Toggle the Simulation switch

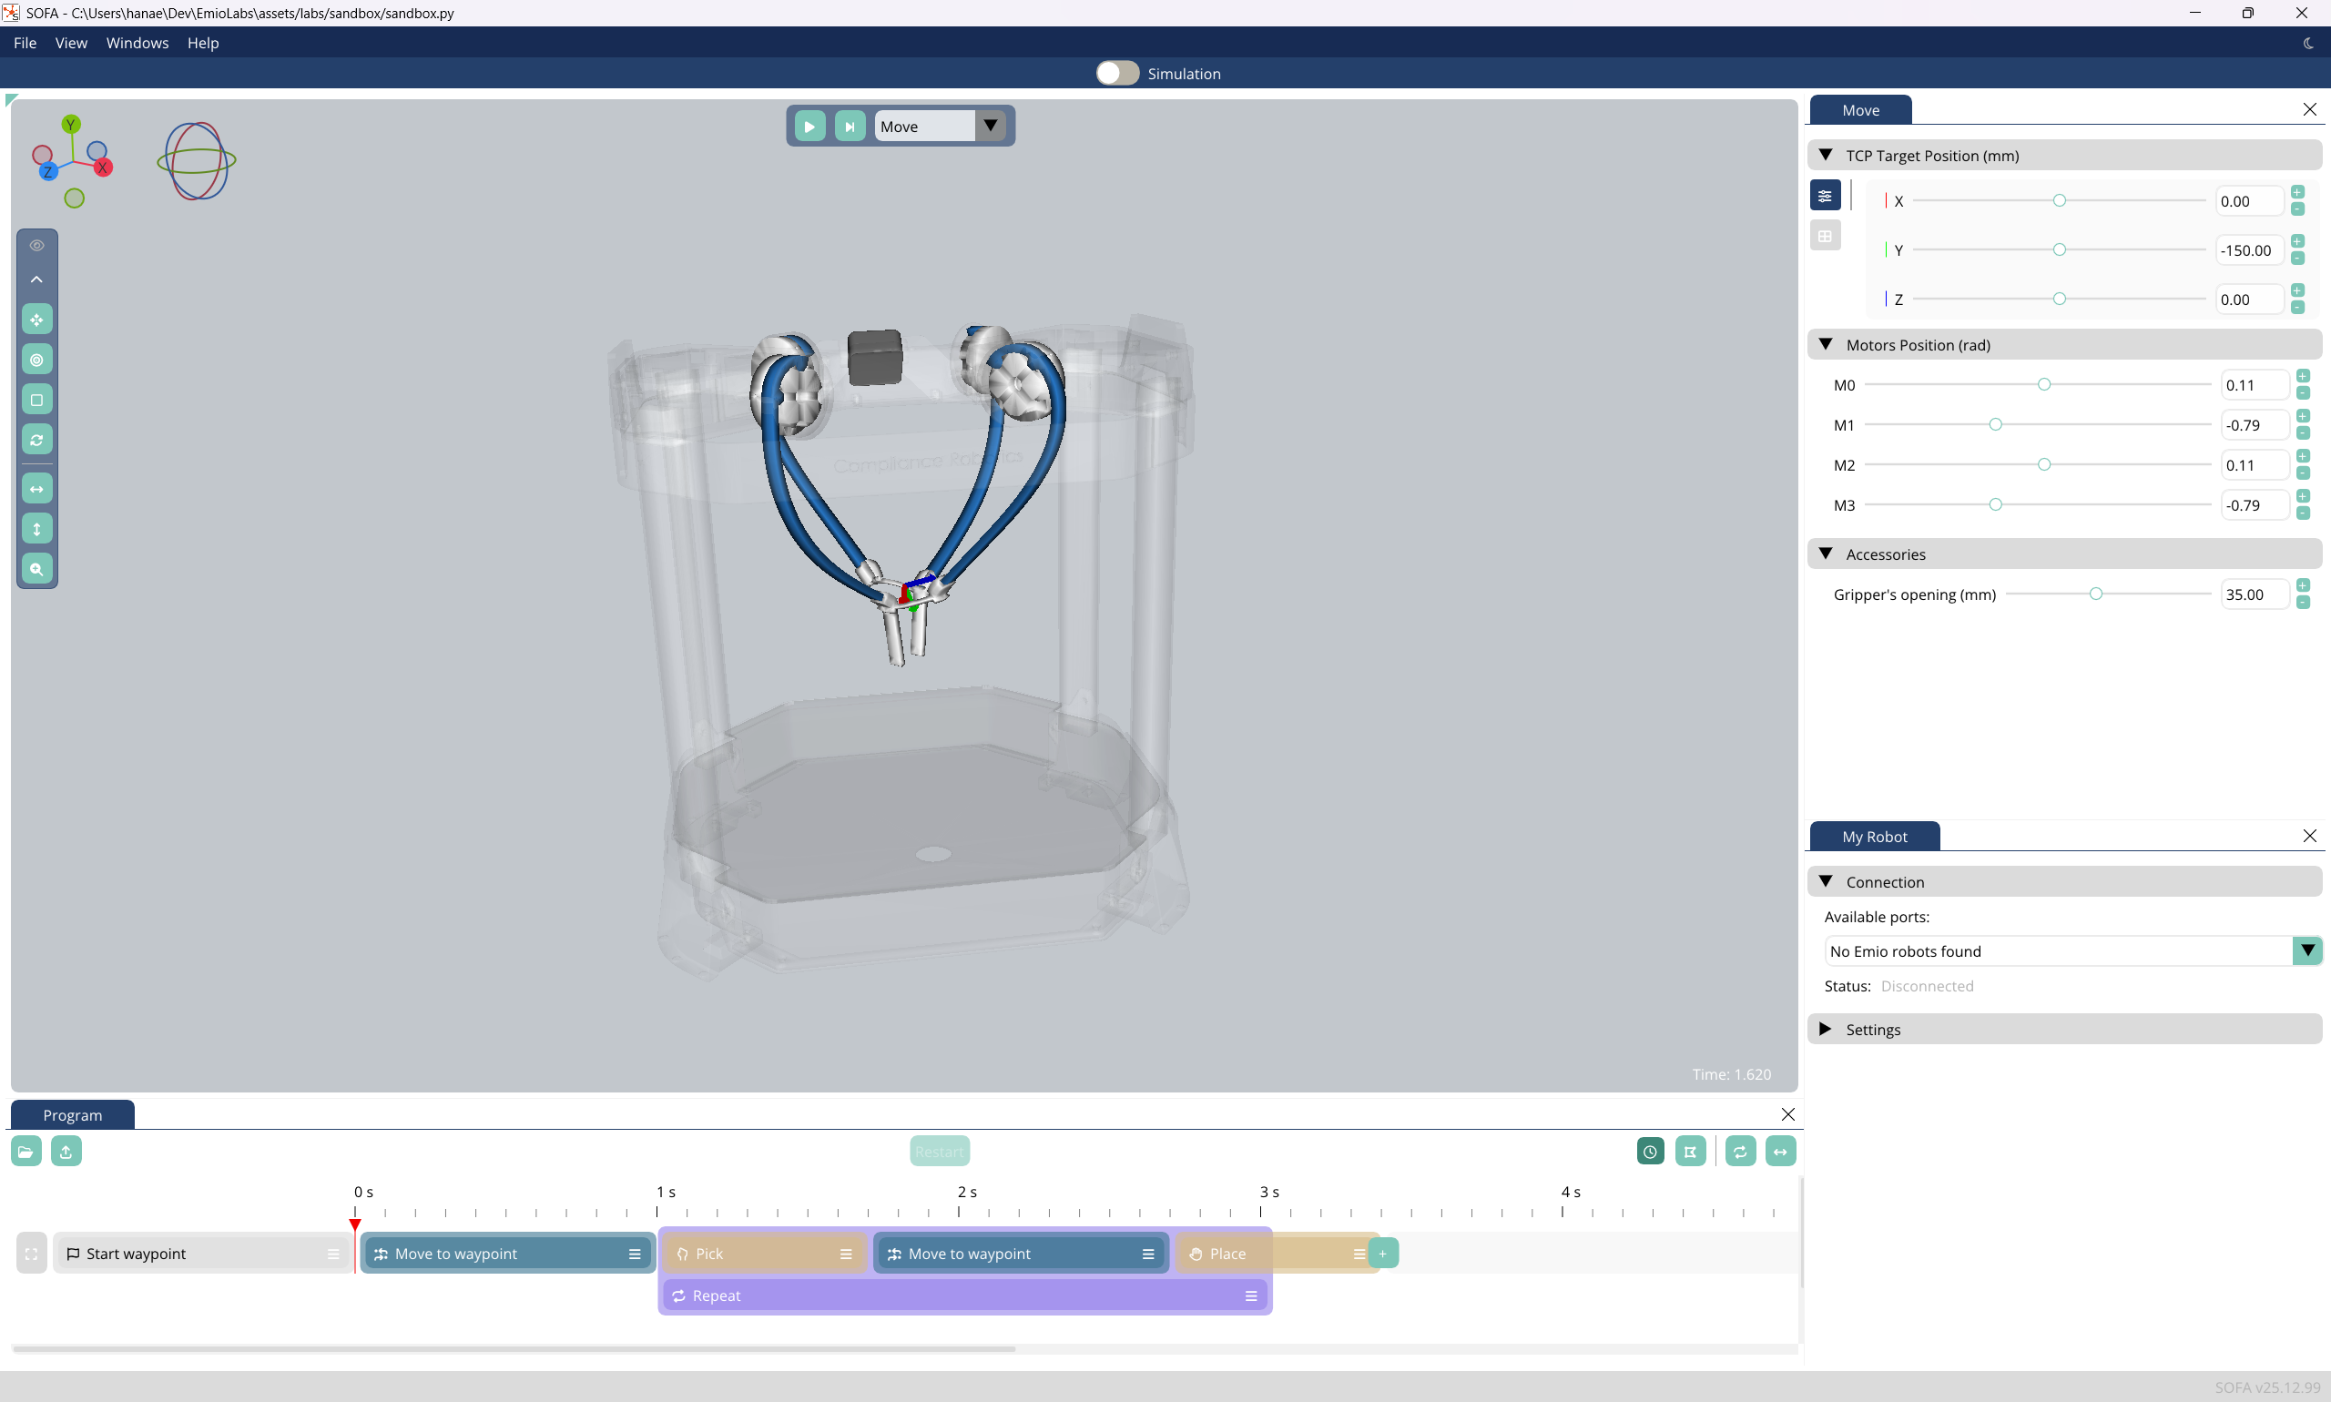[1117, 74]
